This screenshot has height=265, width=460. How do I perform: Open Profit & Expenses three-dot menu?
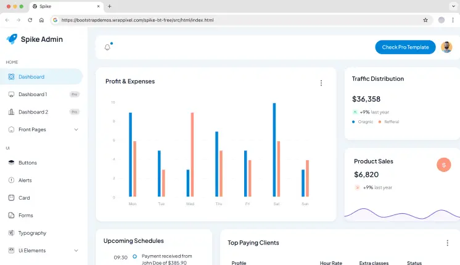pyautogui.click(x=321, y=83)
